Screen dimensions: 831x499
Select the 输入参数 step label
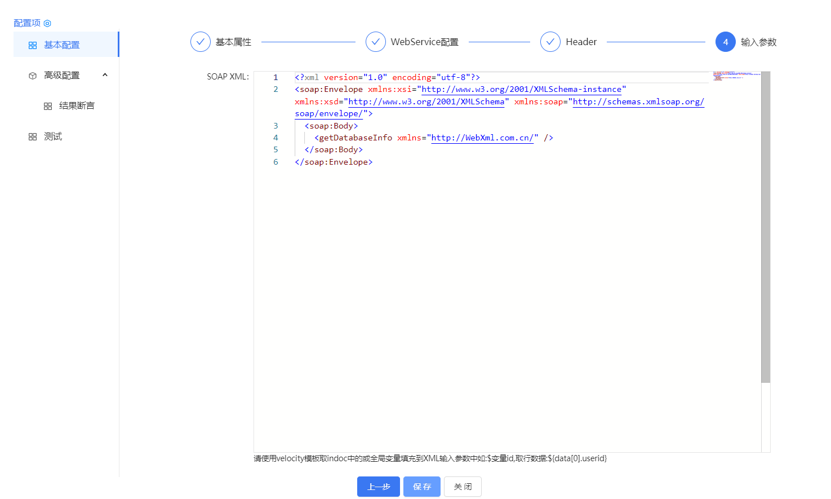(759, 42)
